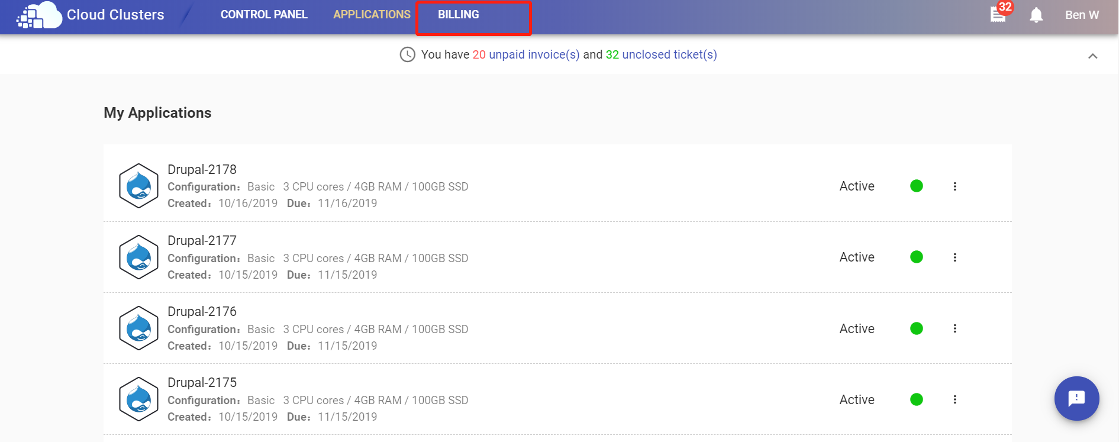Click the Active status text for Drupal-2177
The height and width of the screenshot is (442, 1119).
point(857,257)
